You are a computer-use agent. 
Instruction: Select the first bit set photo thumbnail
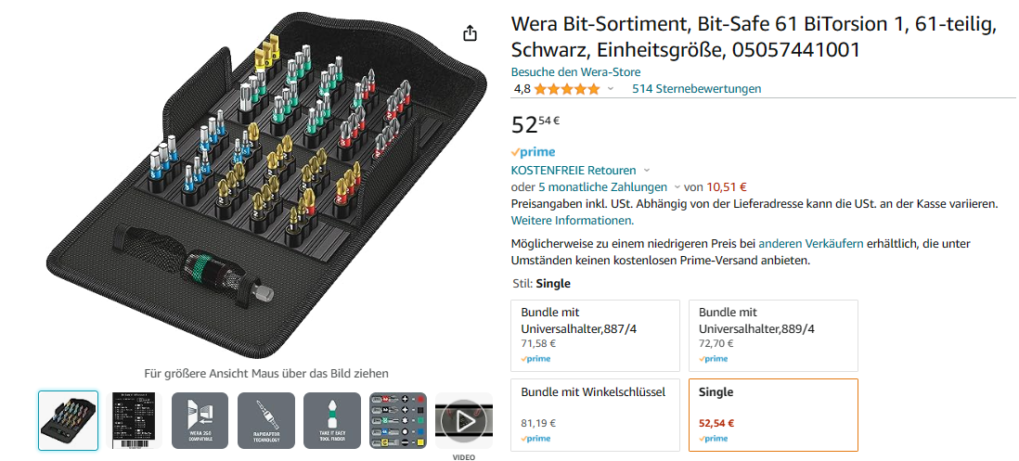coord(69,421)
